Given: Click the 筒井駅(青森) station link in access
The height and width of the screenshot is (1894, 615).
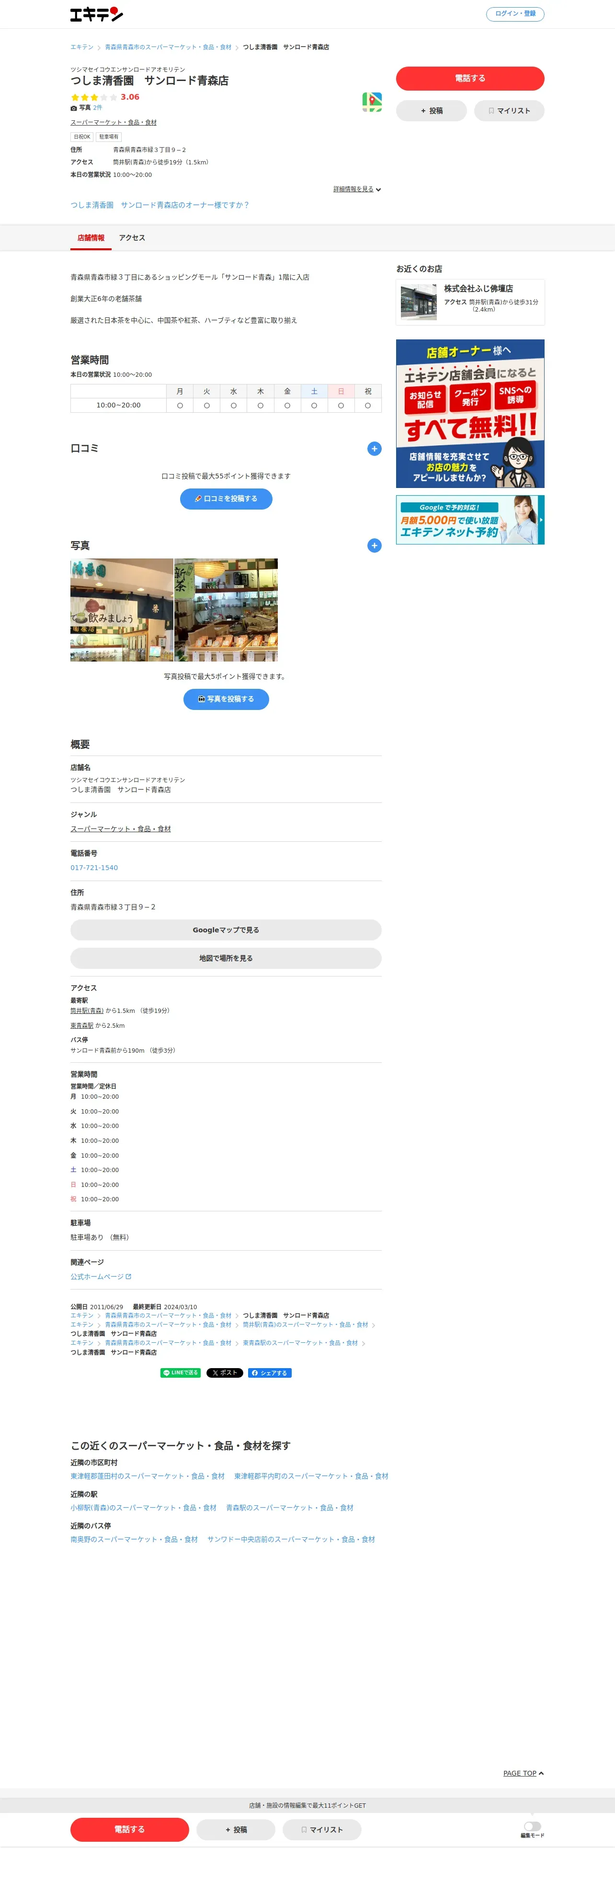Looking at the screenshot, I should tap(87, 1010).
